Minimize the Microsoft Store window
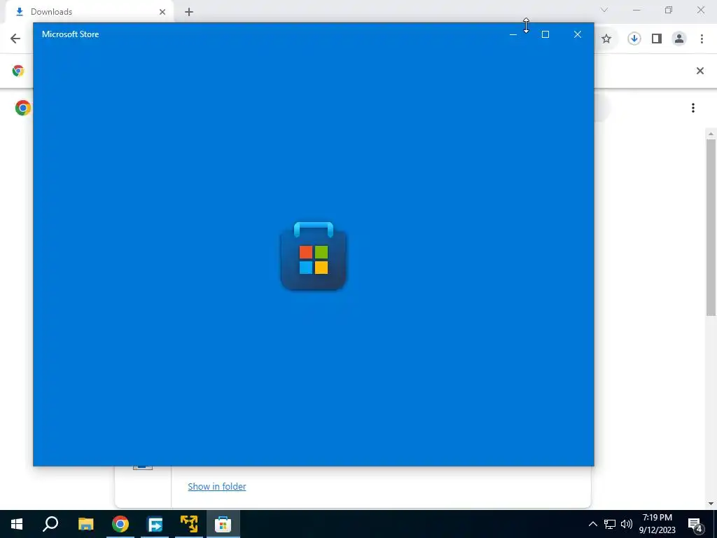This screenshot has width=717, height=538. (513, 34)
